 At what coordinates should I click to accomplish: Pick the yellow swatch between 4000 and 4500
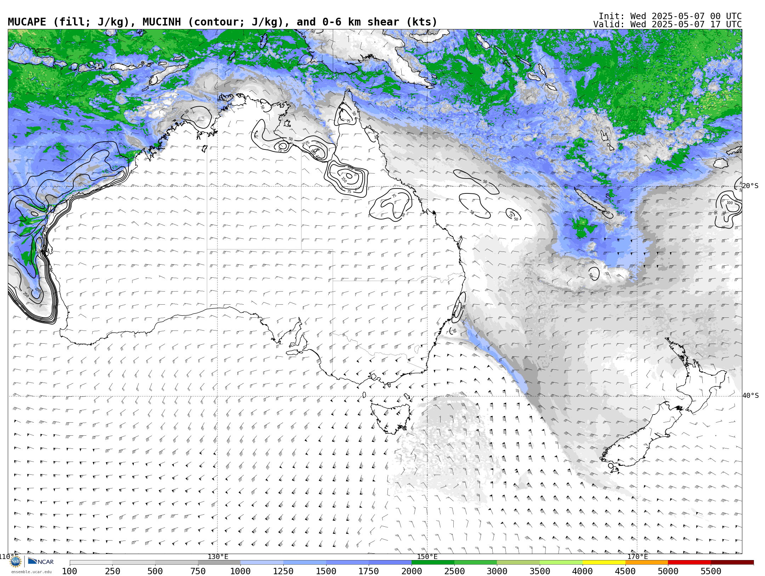604,563
